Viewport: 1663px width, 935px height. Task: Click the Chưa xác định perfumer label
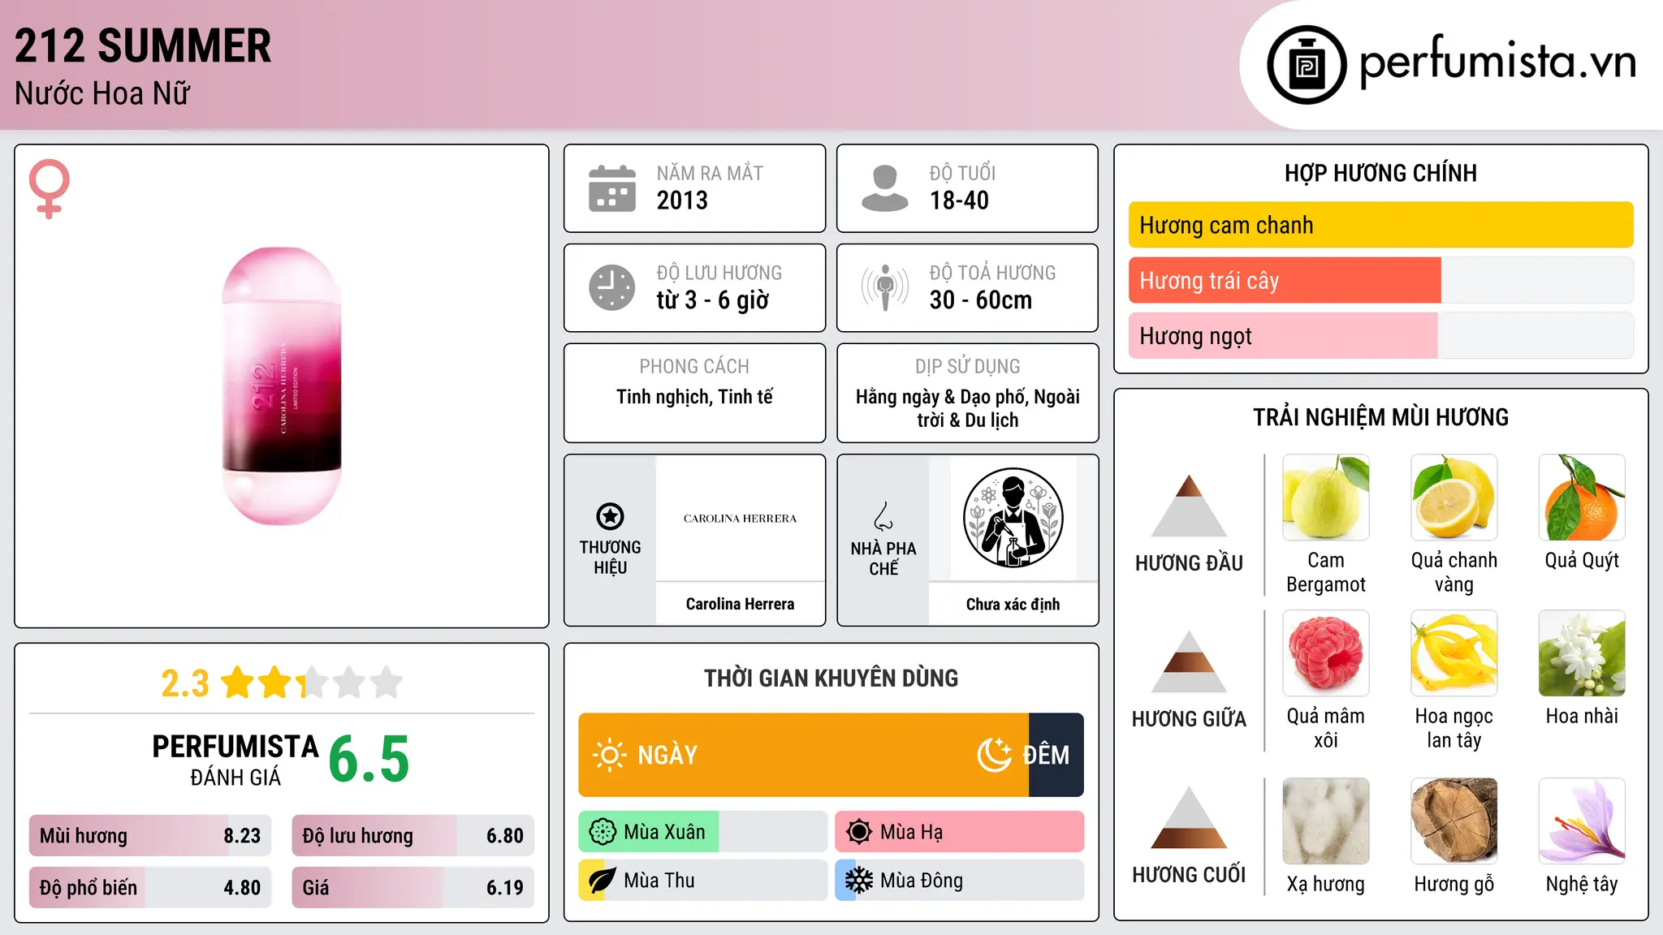1013,604
